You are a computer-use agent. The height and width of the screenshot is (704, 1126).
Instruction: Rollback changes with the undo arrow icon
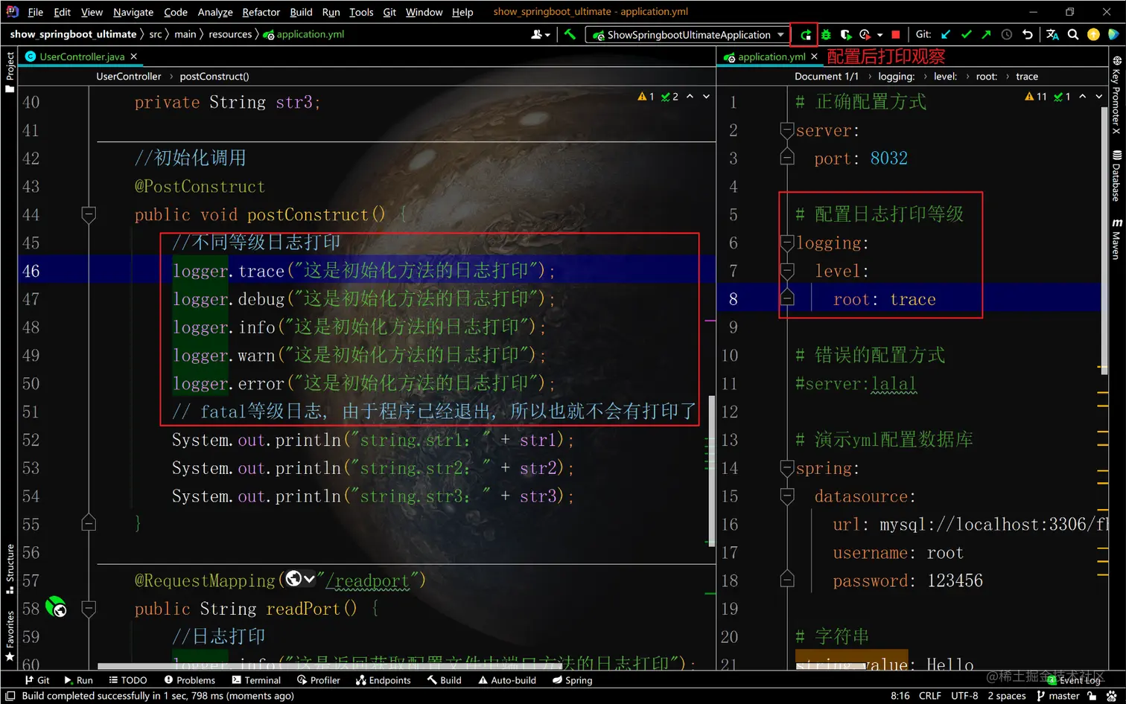pyautogui.click(x=1028, y=34)
